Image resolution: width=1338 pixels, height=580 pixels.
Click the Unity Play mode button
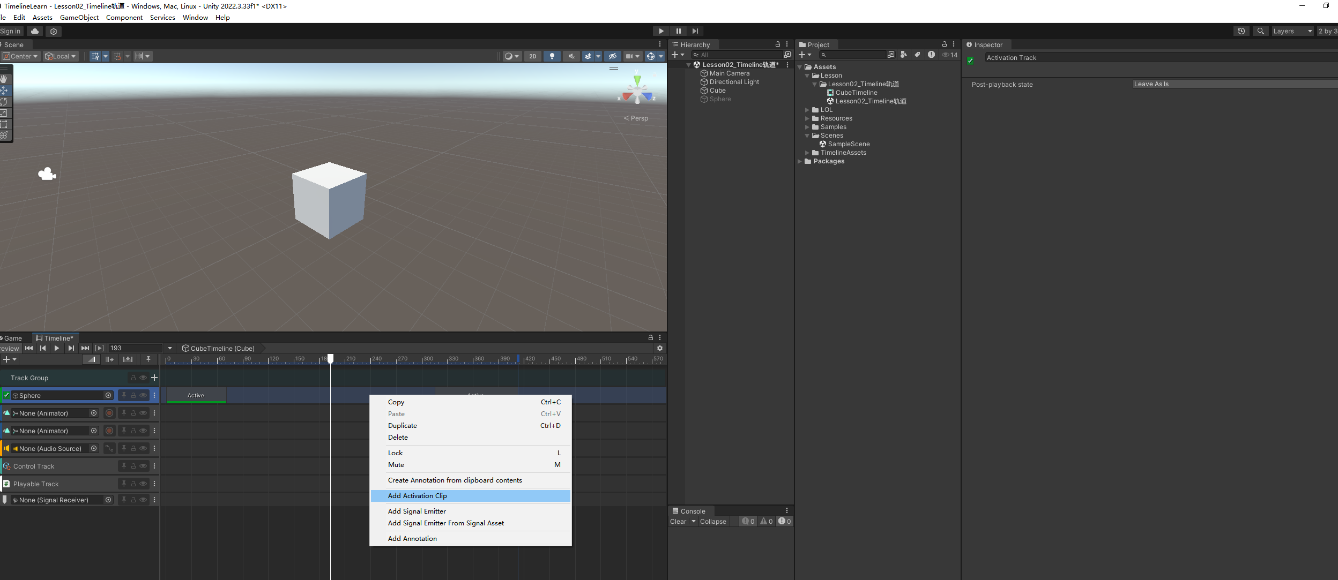[x=661, y=31]
